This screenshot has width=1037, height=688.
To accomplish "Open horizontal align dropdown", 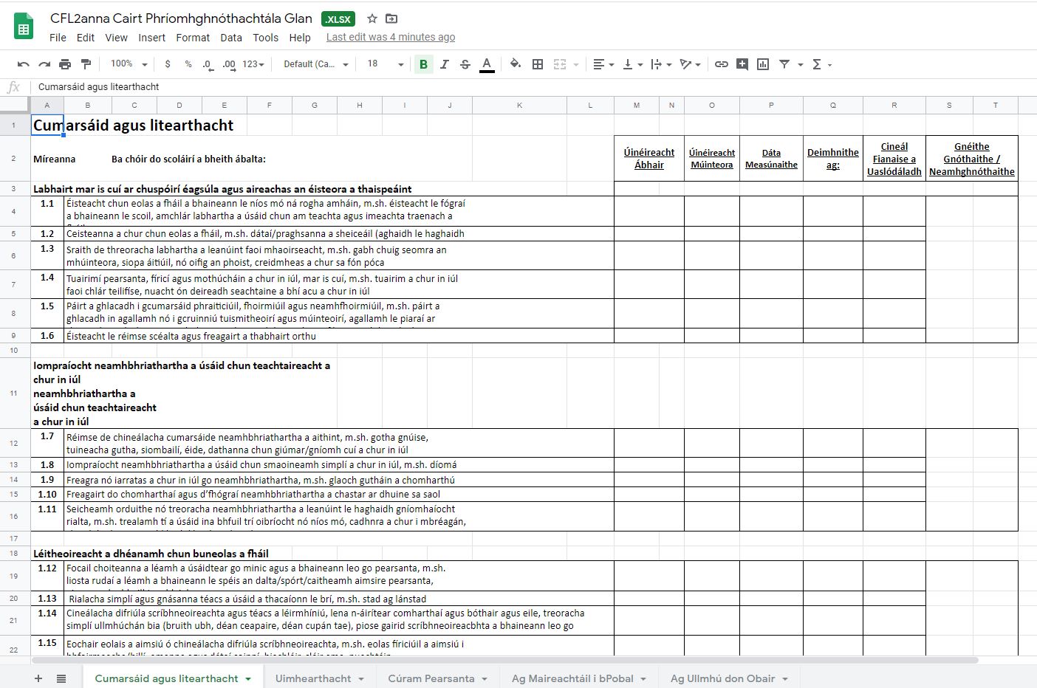I will [x=603, y=64].
